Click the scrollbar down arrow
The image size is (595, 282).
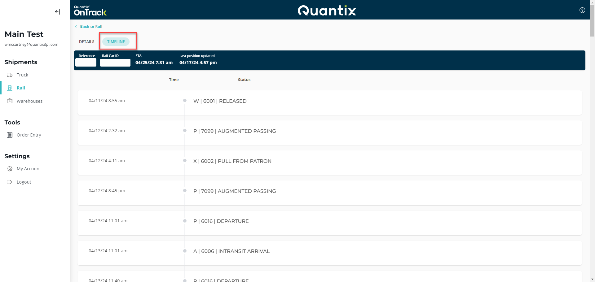pyautogui.click(x=592, y=279)
